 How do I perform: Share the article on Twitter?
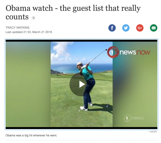tap(126, 28)
